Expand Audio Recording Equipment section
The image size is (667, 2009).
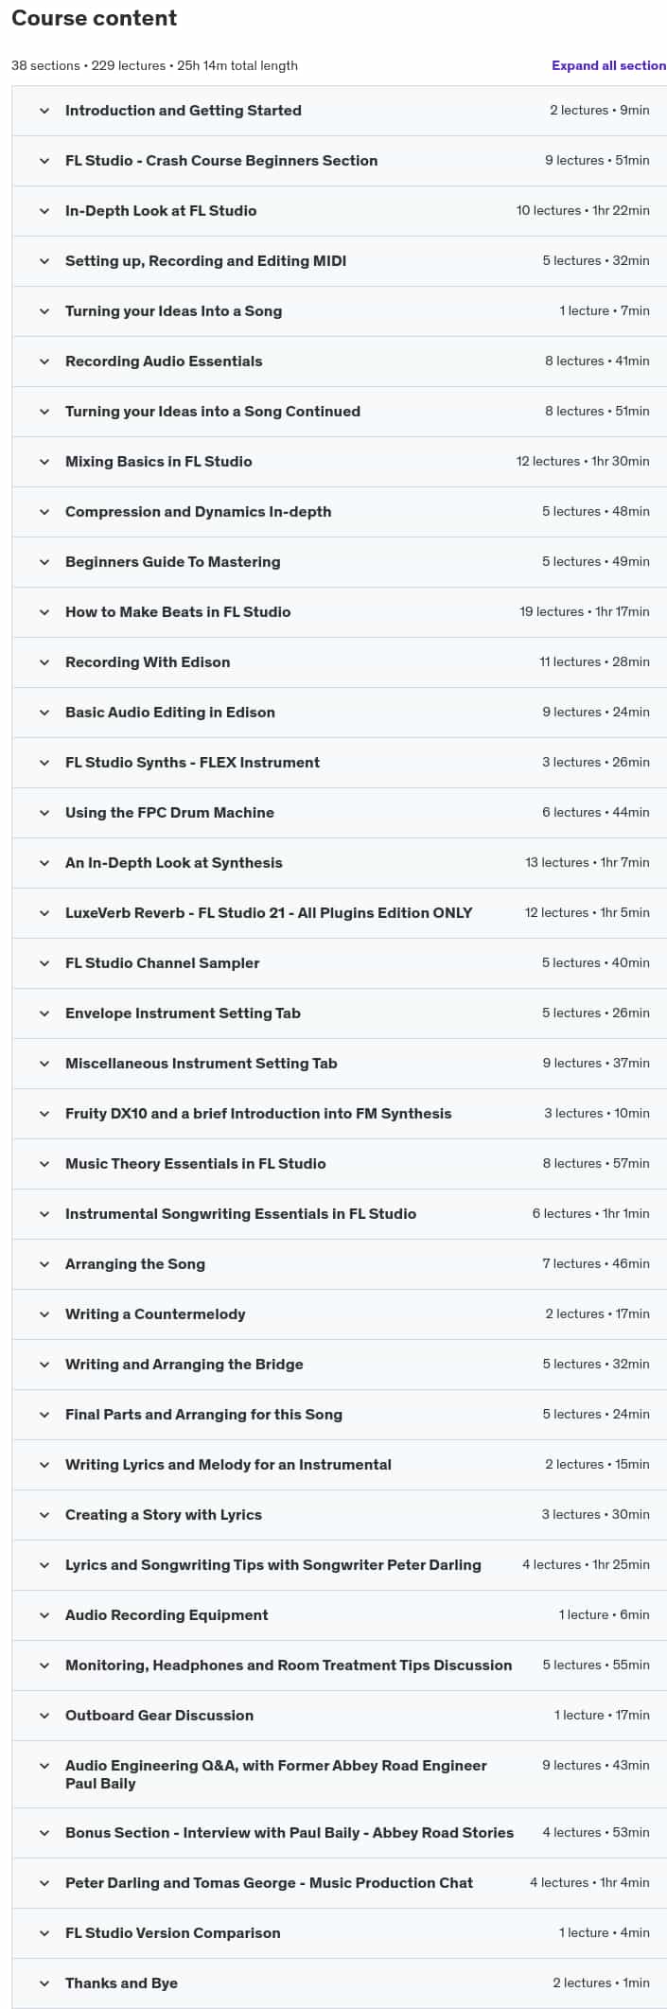click(x=339, y=1615)
